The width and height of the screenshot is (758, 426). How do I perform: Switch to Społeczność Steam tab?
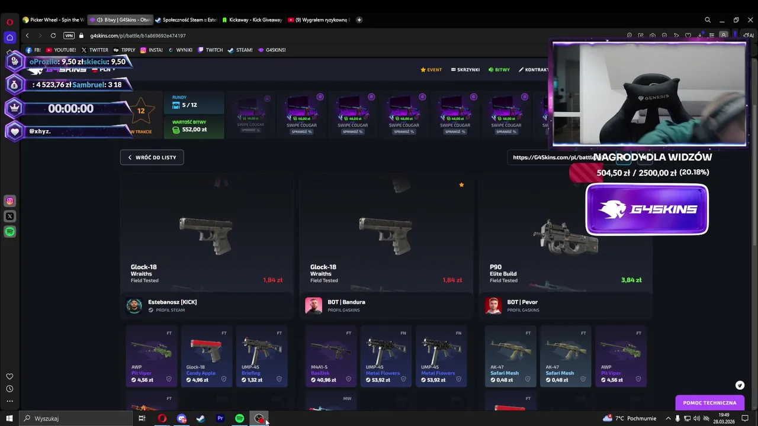tap(187, 20)
